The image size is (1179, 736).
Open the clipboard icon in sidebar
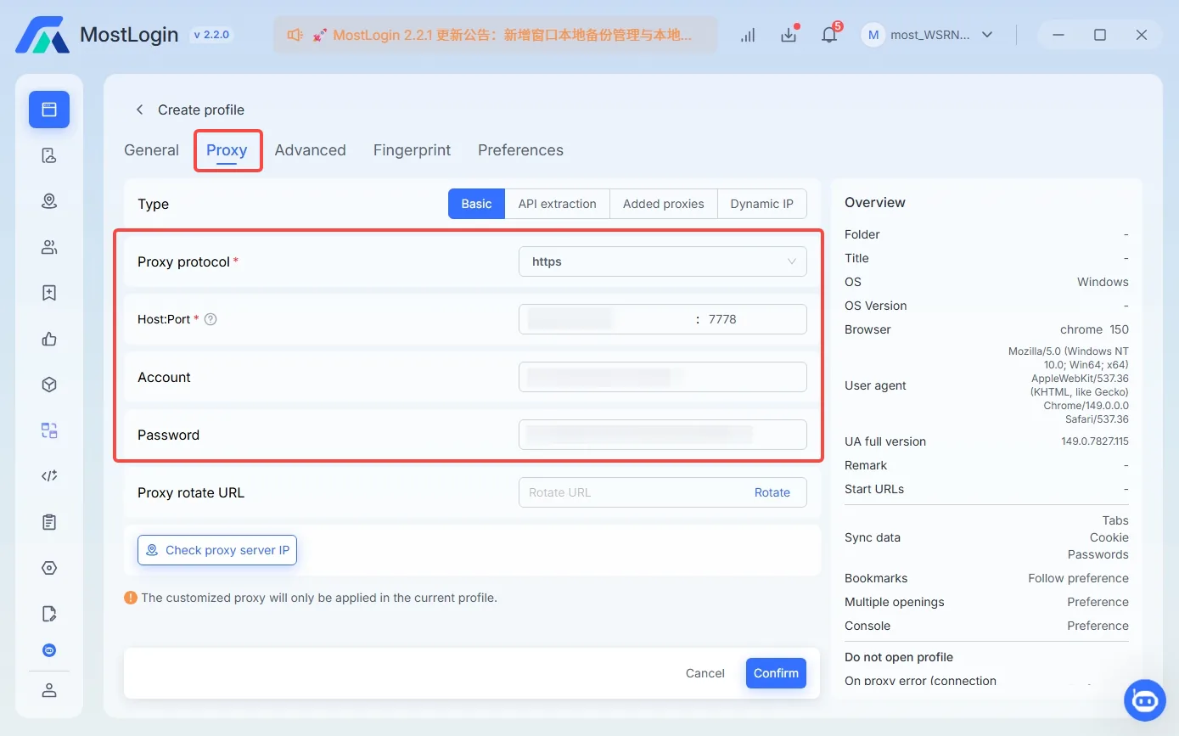pyautogui.click(x=49, y=522)
